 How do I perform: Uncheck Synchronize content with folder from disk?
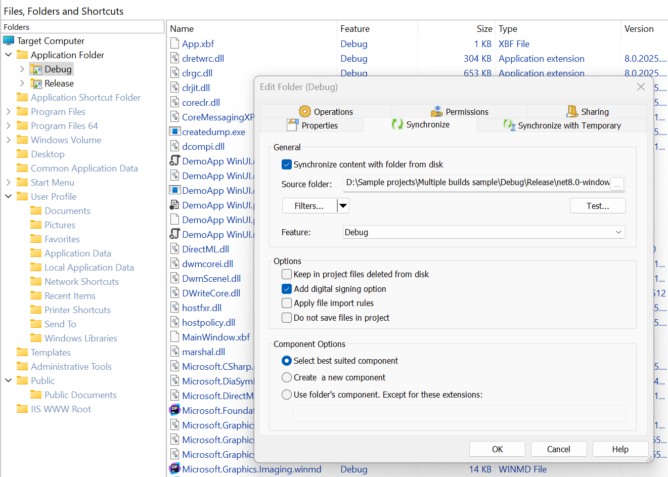coord(287,164)
